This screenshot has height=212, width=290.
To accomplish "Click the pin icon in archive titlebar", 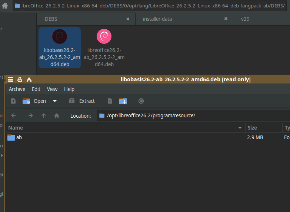I will coord(20,79).
